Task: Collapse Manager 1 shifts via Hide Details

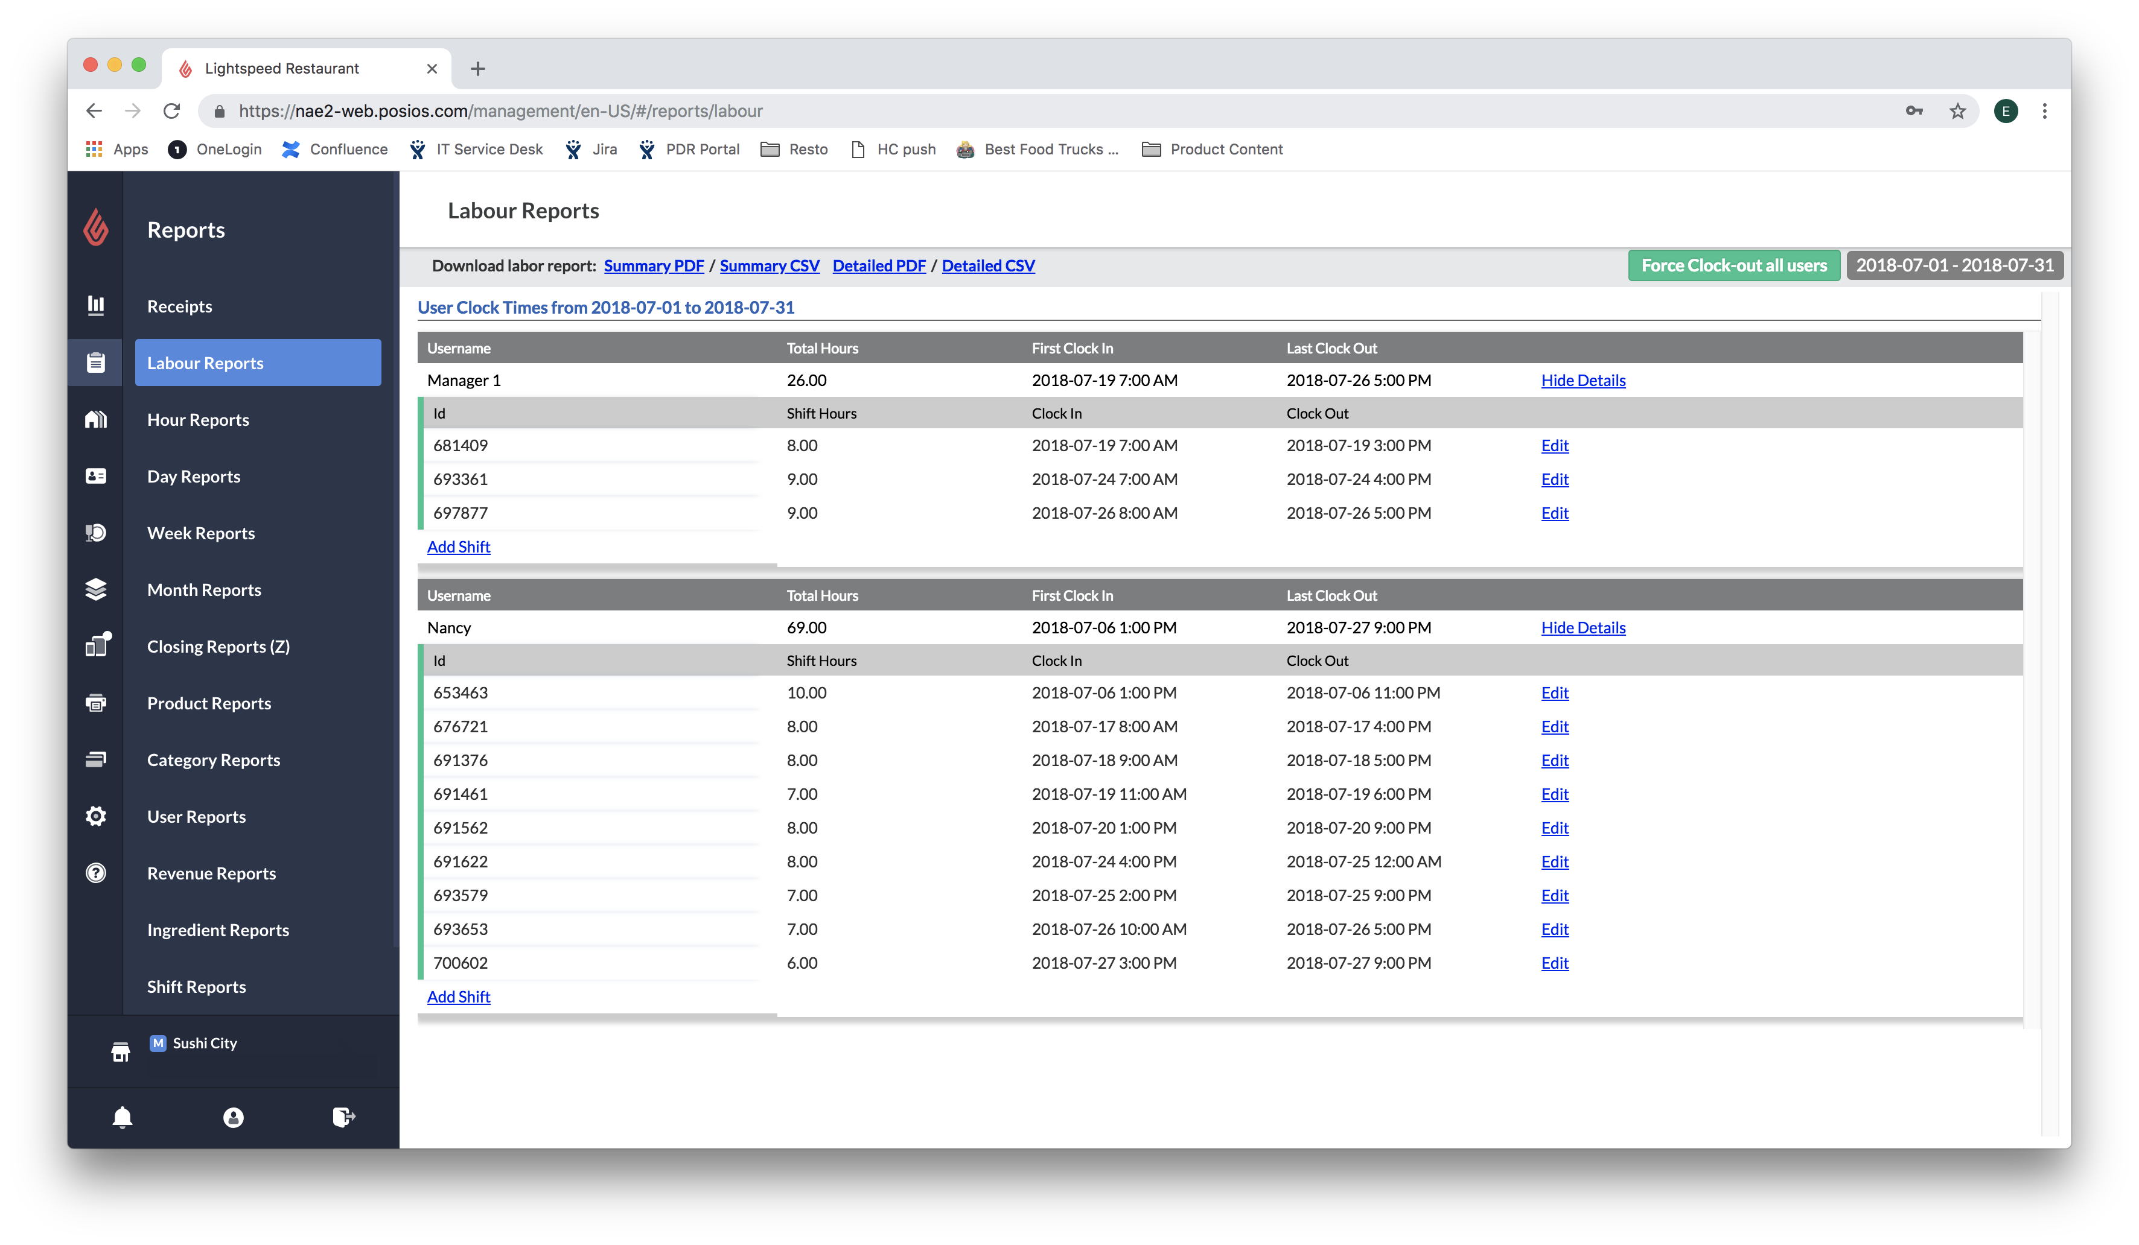Action: tap(1583, 380)
